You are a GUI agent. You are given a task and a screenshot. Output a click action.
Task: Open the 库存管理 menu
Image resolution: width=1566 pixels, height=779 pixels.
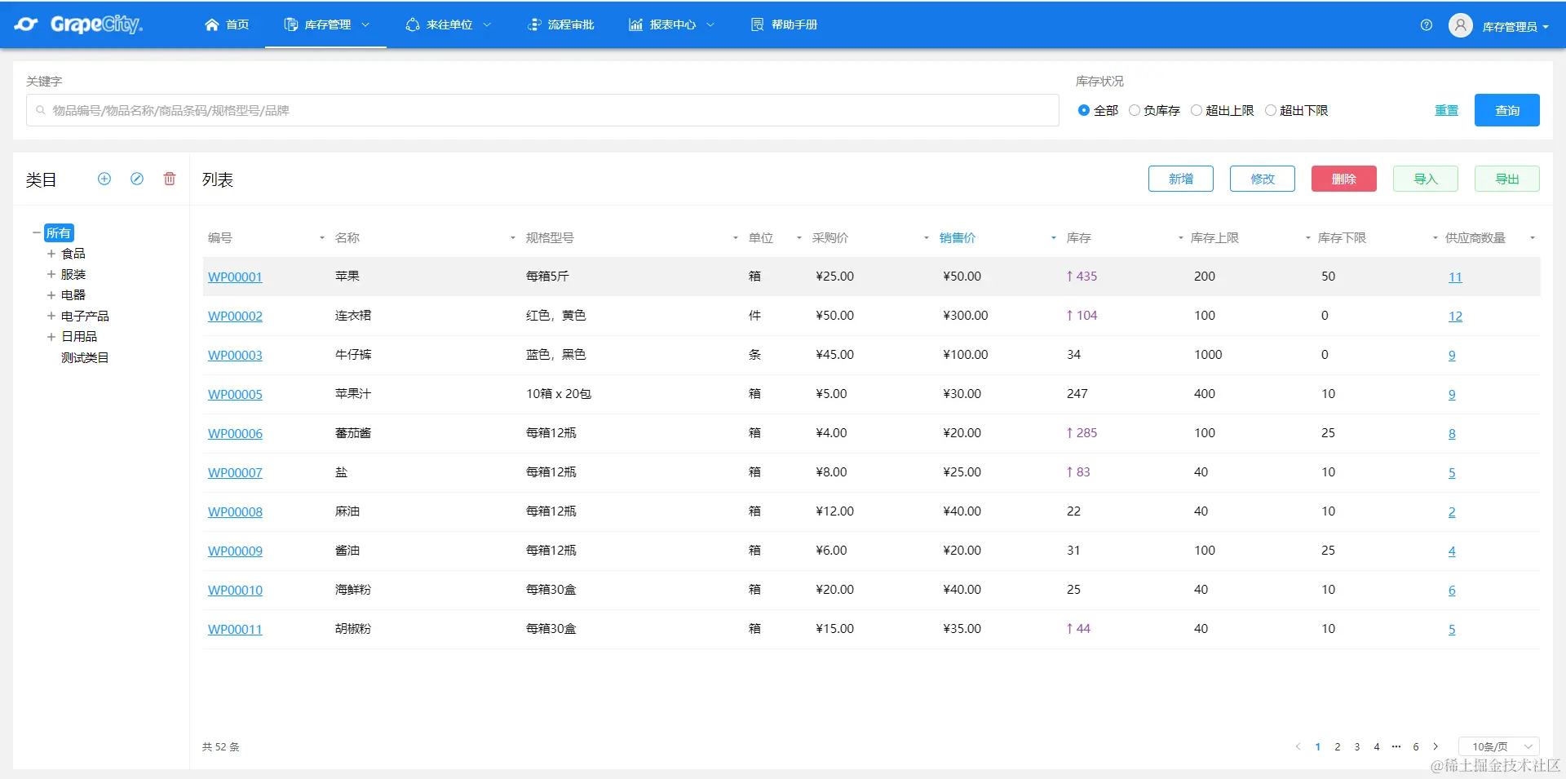326,24
